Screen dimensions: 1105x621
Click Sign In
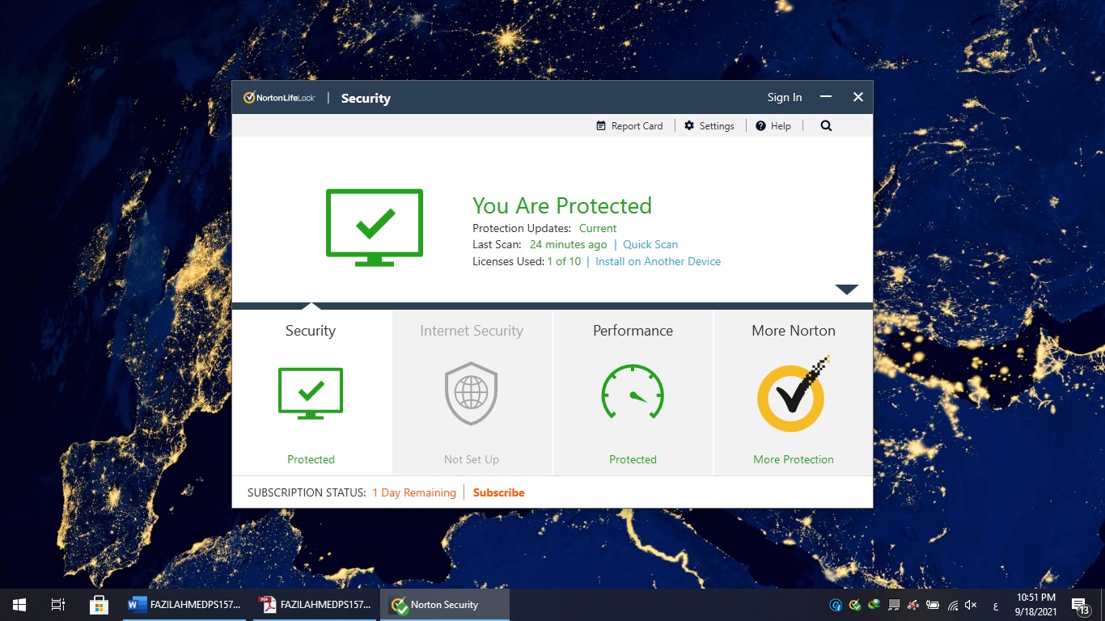tap(785, 97)
